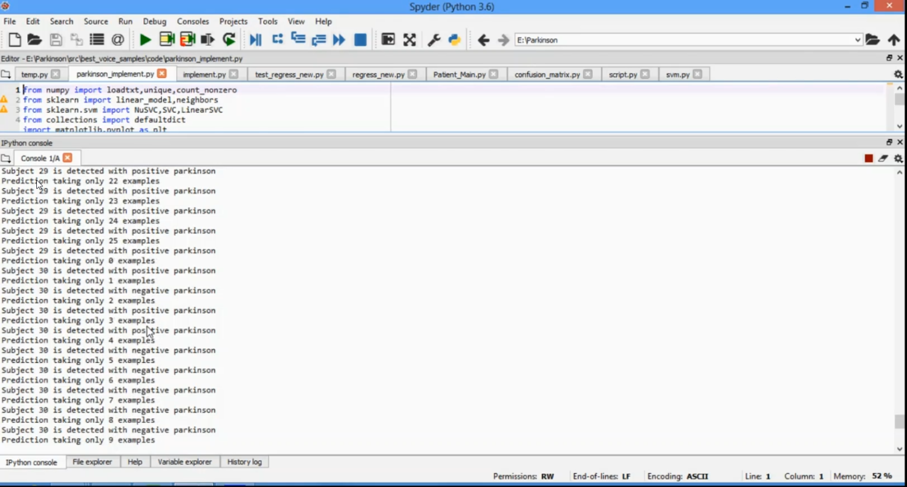
Task: Close the svm.py editor tab
Action: click(697, 74)
